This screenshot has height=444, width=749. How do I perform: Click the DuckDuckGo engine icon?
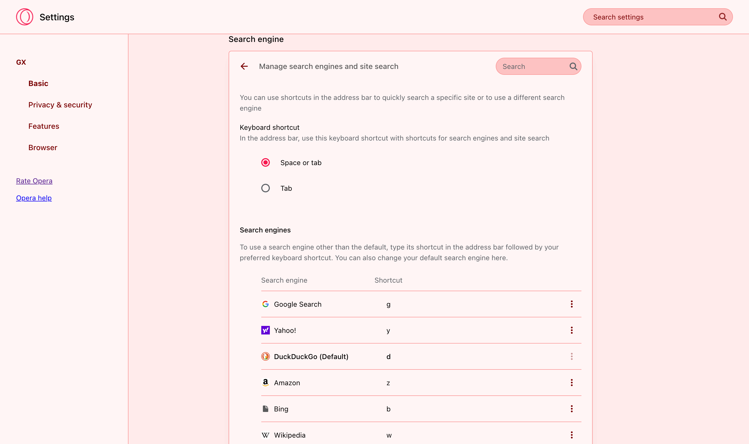pyautogui.click(x=266, y=356)
